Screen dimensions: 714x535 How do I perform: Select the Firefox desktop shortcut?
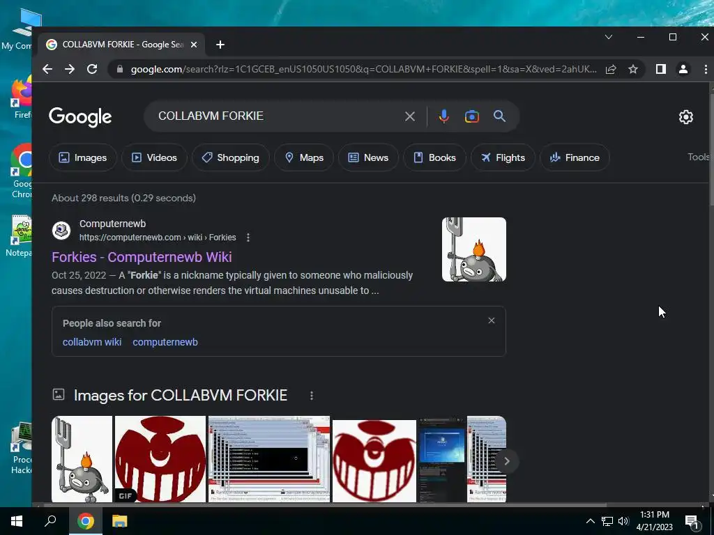[21, 98]
